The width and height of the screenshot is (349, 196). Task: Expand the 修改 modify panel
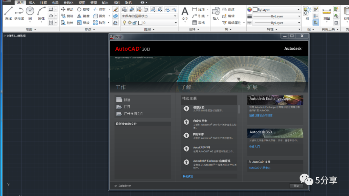click(90, 29)
